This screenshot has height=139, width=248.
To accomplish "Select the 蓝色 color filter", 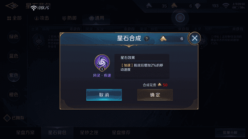I will (14, 56).
